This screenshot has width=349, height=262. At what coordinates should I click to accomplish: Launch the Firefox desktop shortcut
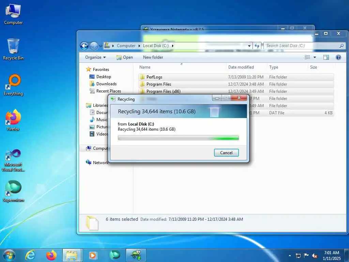click(13, 120)
